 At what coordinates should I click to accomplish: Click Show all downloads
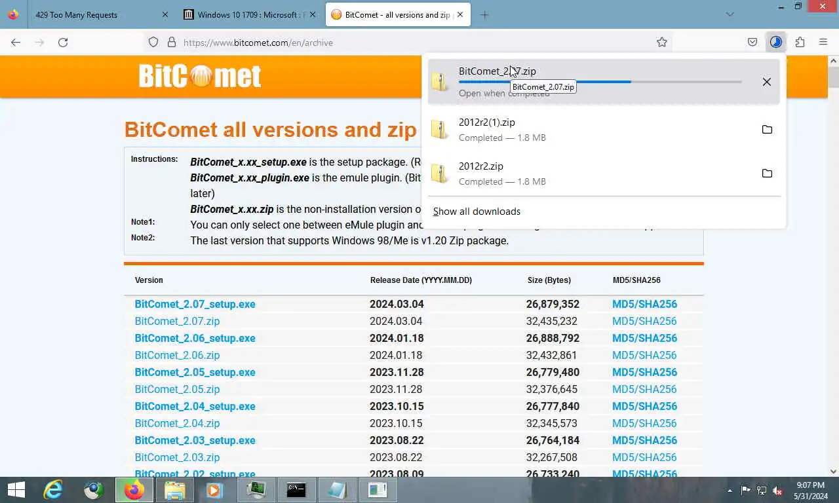[x=477, y=212]
